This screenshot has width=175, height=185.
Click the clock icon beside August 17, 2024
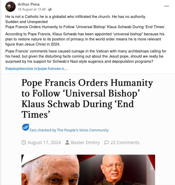[24, 143]
